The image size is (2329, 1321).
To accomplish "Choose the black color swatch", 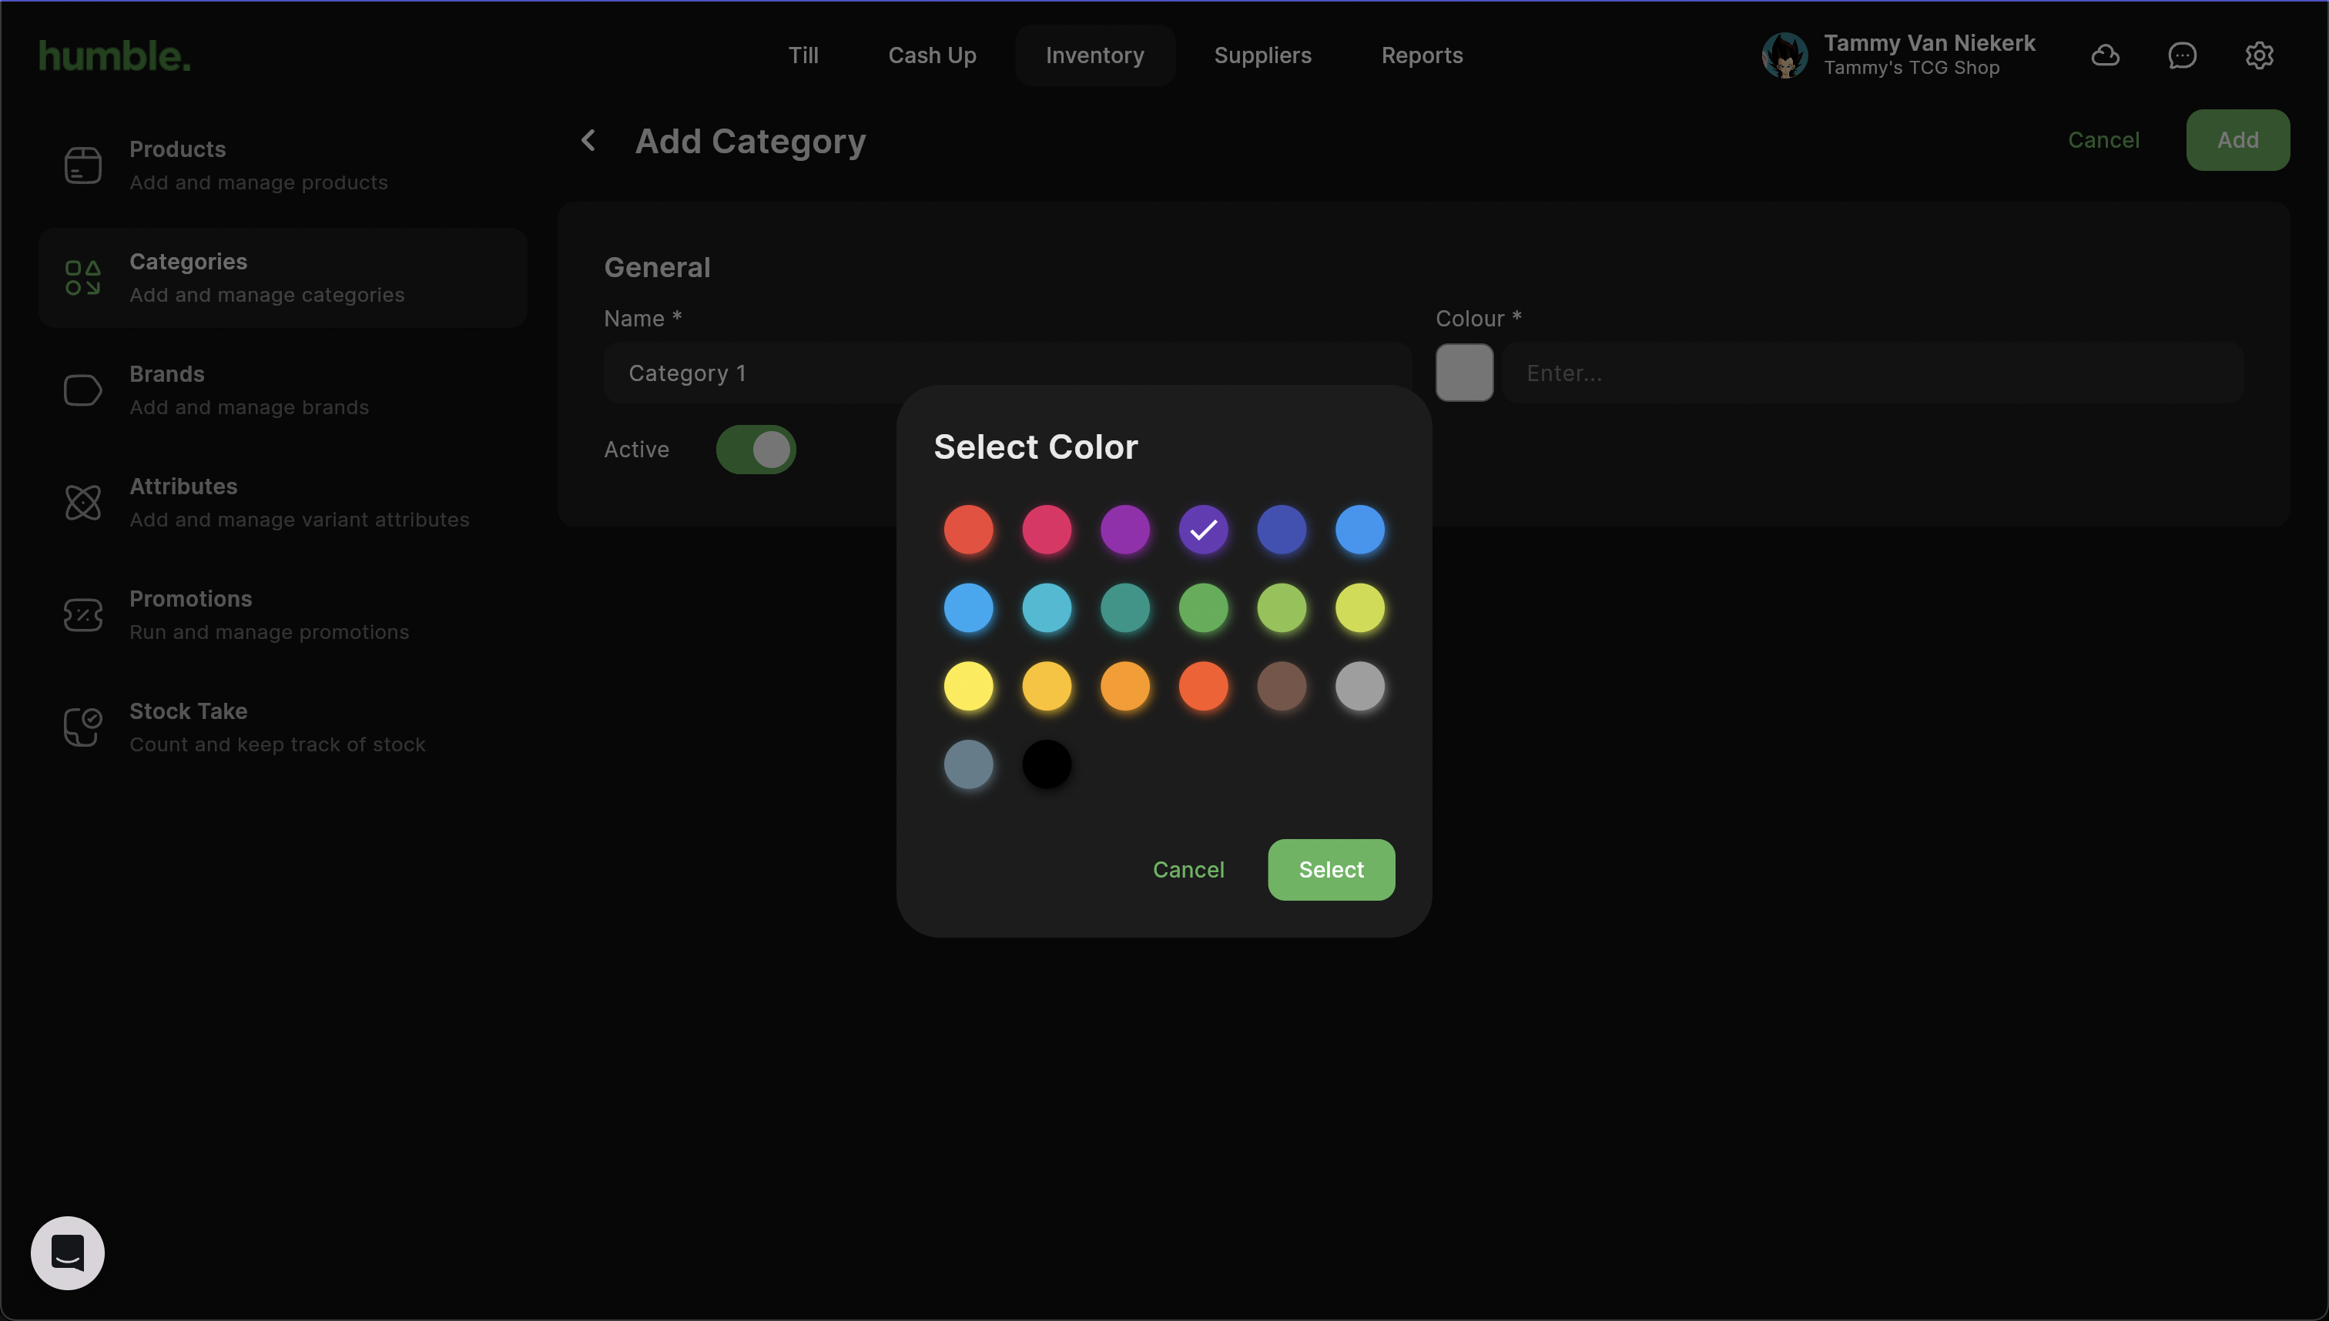I will pyautogui.click(x=1046, y=764).
